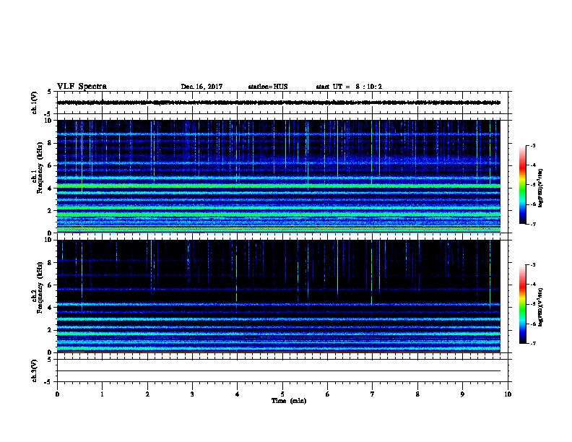
Task: Click the time axis tick label '9'
Action: (462, 394)
